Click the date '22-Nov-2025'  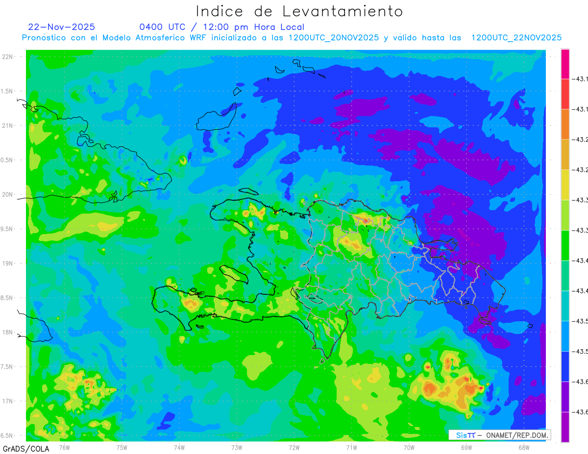point(62,27)
